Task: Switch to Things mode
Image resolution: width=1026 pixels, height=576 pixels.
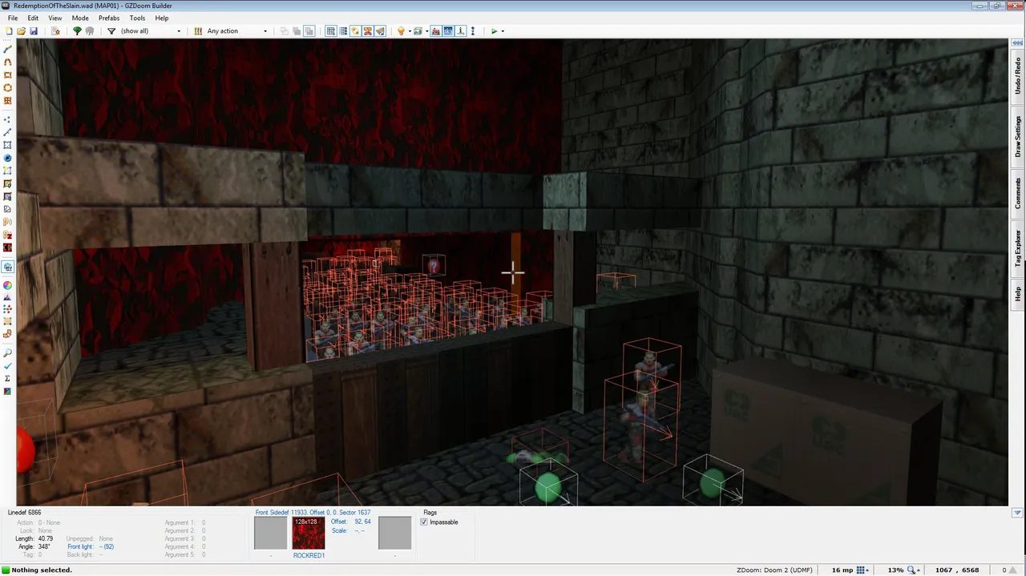Action: pos(8,158)
